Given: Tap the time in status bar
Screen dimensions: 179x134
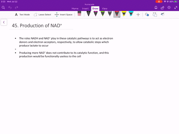Looking at the screenshot, I should tap(3, 1).
